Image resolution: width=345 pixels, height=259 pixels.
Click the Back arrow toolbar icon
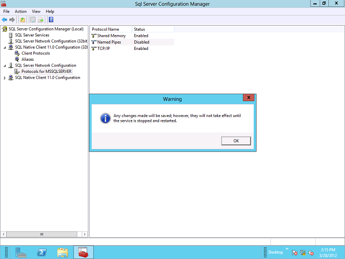[4, 20]
